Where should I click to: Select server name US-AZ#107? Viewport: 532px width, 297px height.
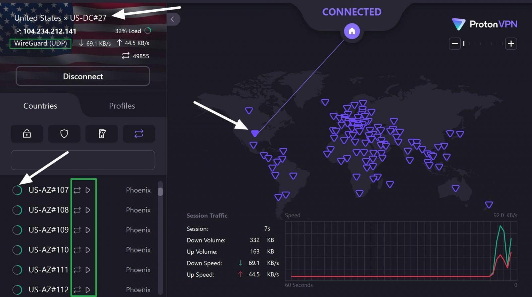click(x=49, y=190)
